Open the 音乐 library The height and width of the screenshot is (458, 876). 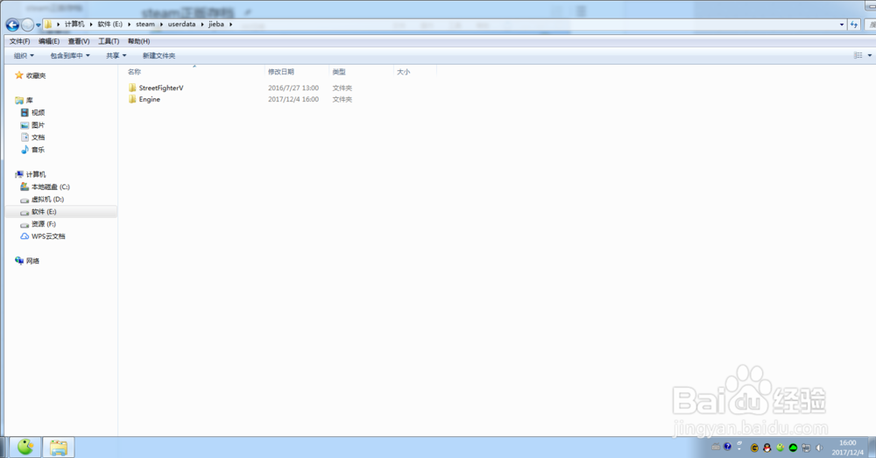(38, 150)
